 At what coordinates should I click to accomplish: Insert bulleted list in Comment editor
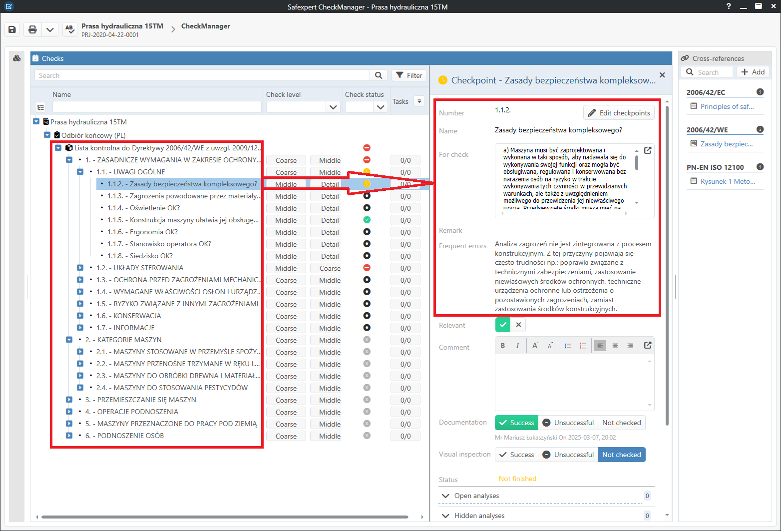[x=568, y=346]
